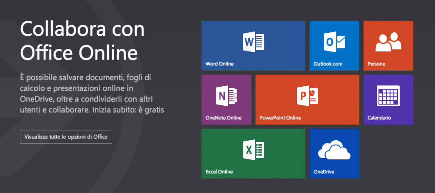The height and width of the screenshot is (193, 435).
Task: Launch the PowerPoint Online icon
Action: click(307, 96)
